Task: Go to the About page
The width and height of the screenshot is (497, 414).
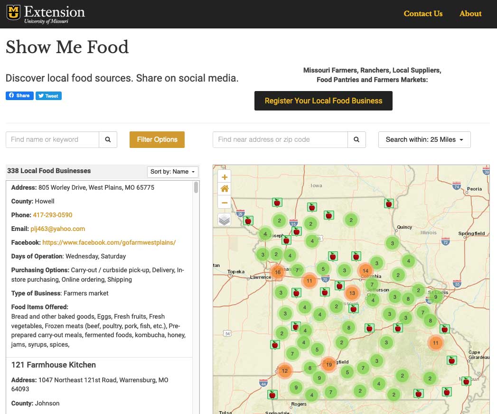Action: 470,14
